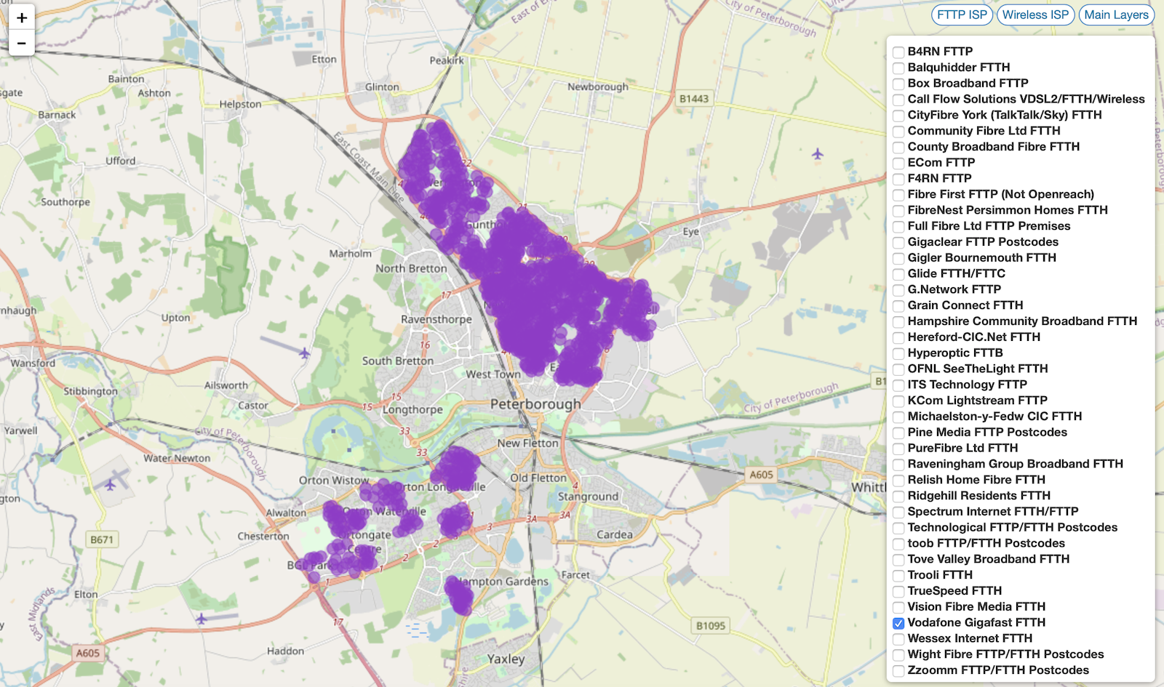Toggle Fibre First FTTP (Not Openreach)
This screenshot has width=1164, height=687.
point(898,196)
